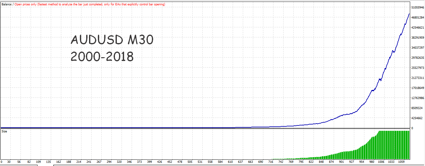
Task: Click trade number 848 on horizontal axis
Action: [x=321, y=162]
